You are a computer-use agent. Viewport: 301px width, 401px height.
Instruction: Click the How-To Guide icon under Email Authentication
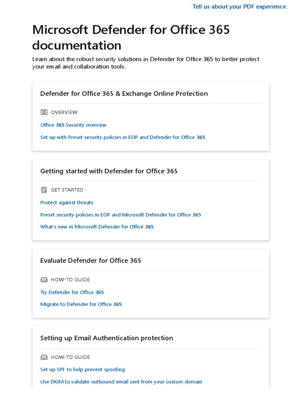[44, 357]
